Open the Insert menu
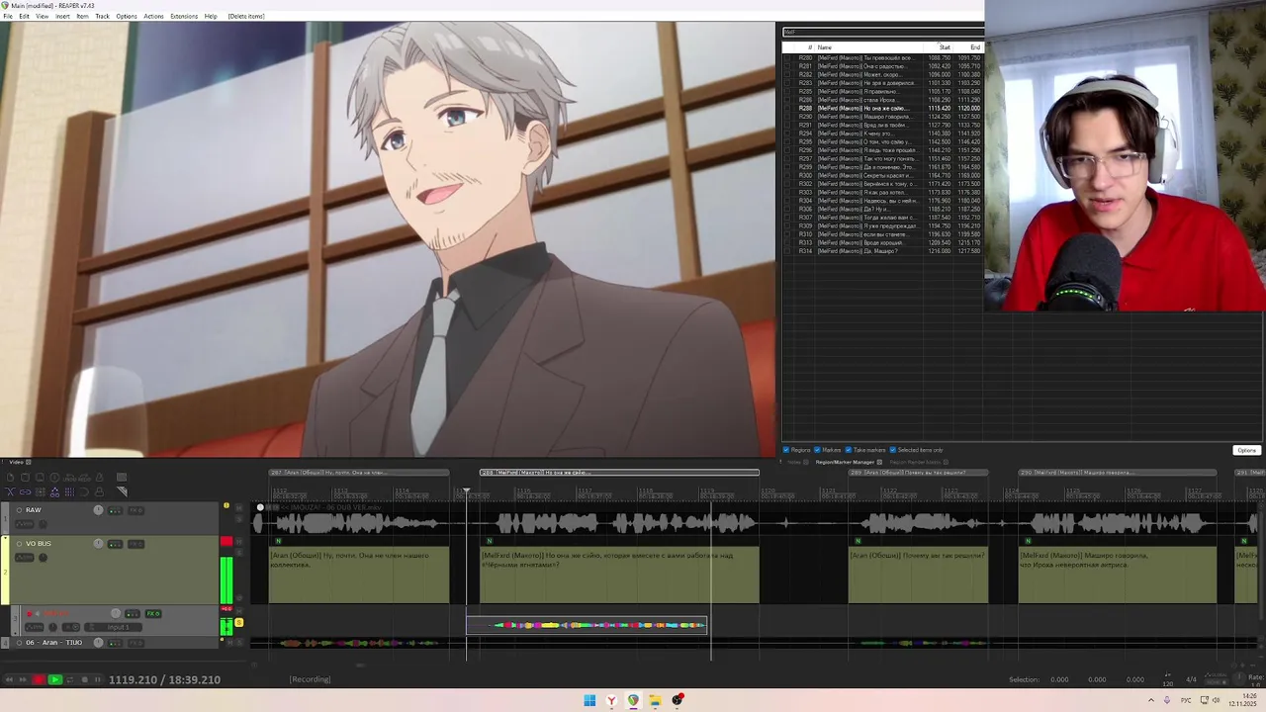 click(x=62, y=16)
